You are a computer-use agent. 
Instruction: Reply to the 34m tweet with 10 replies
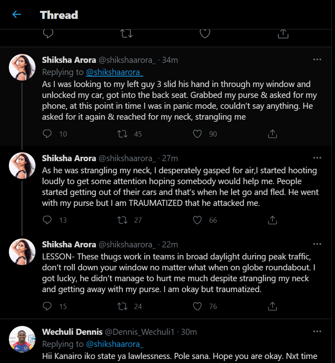coord(48,134)
